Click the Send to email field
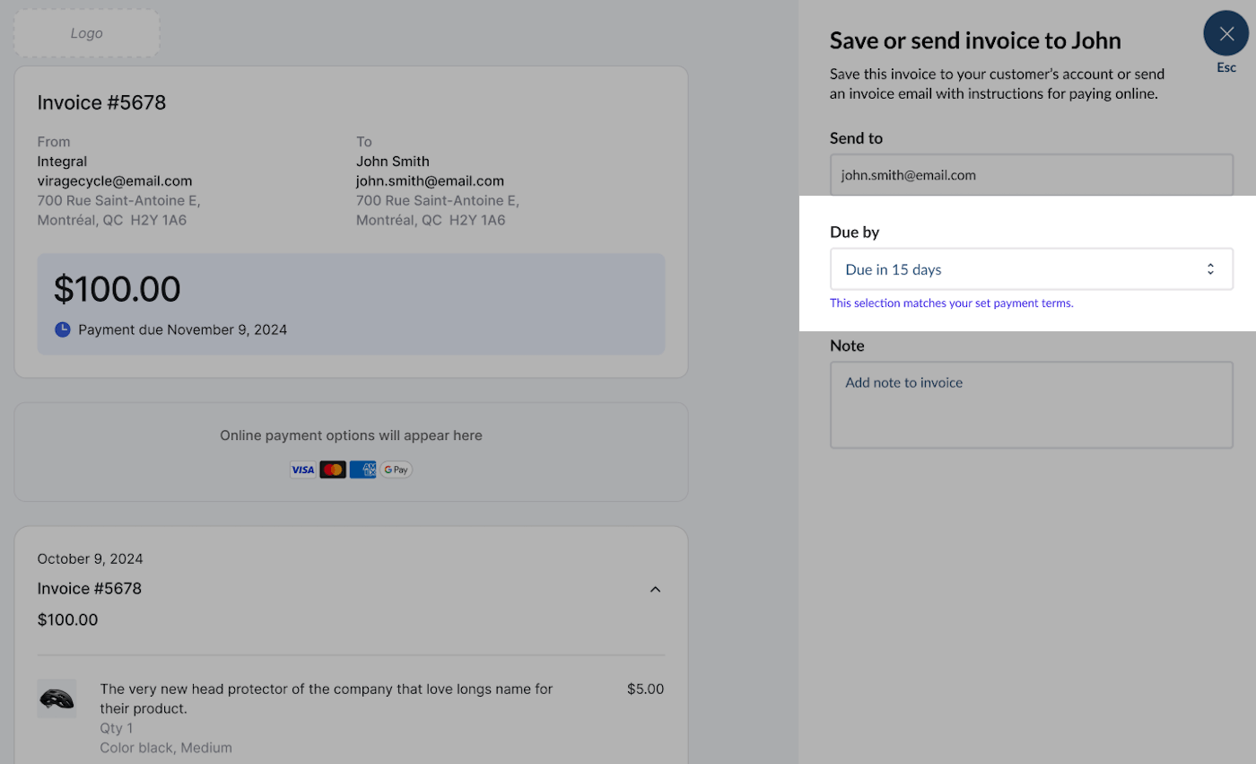This screenshot has width=1256, height=764. point(1032,174)
